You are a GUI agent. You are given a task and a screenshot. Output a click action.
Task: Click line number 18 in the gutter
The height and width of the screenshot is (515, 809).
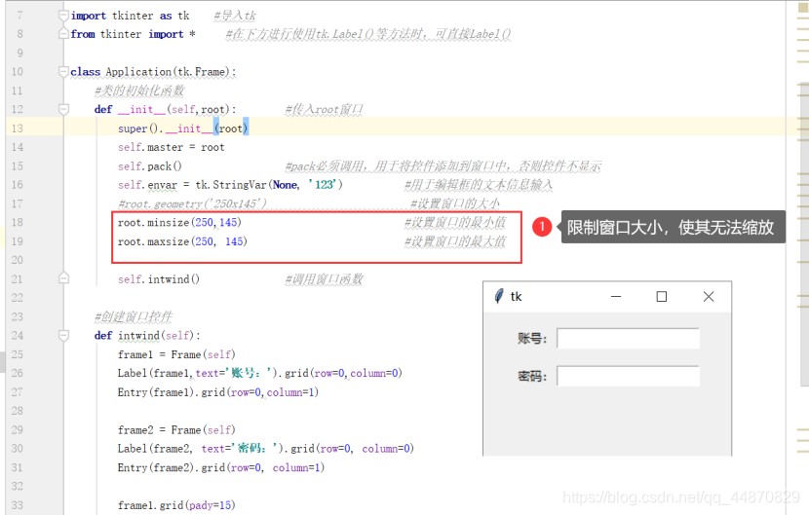click(17, 222)
